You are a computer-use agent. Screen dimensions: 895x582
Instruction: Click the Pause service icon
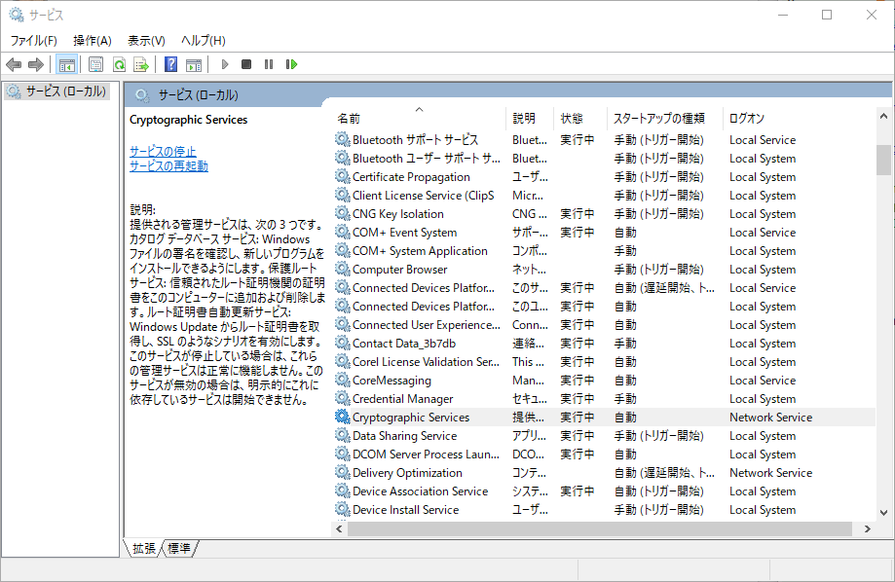point(269,64)
